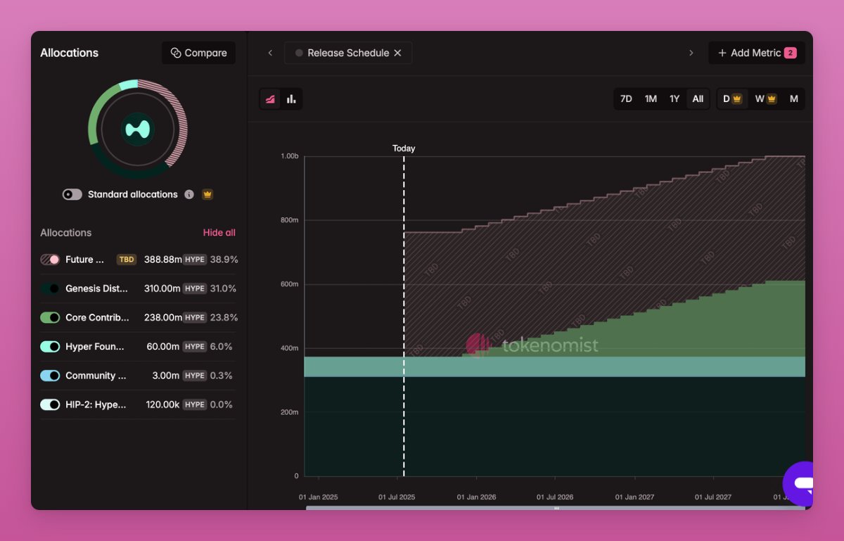The image size is (844, 541).
Task: Click the Hyperliquid logo in the donut chart
Action: 137,129
